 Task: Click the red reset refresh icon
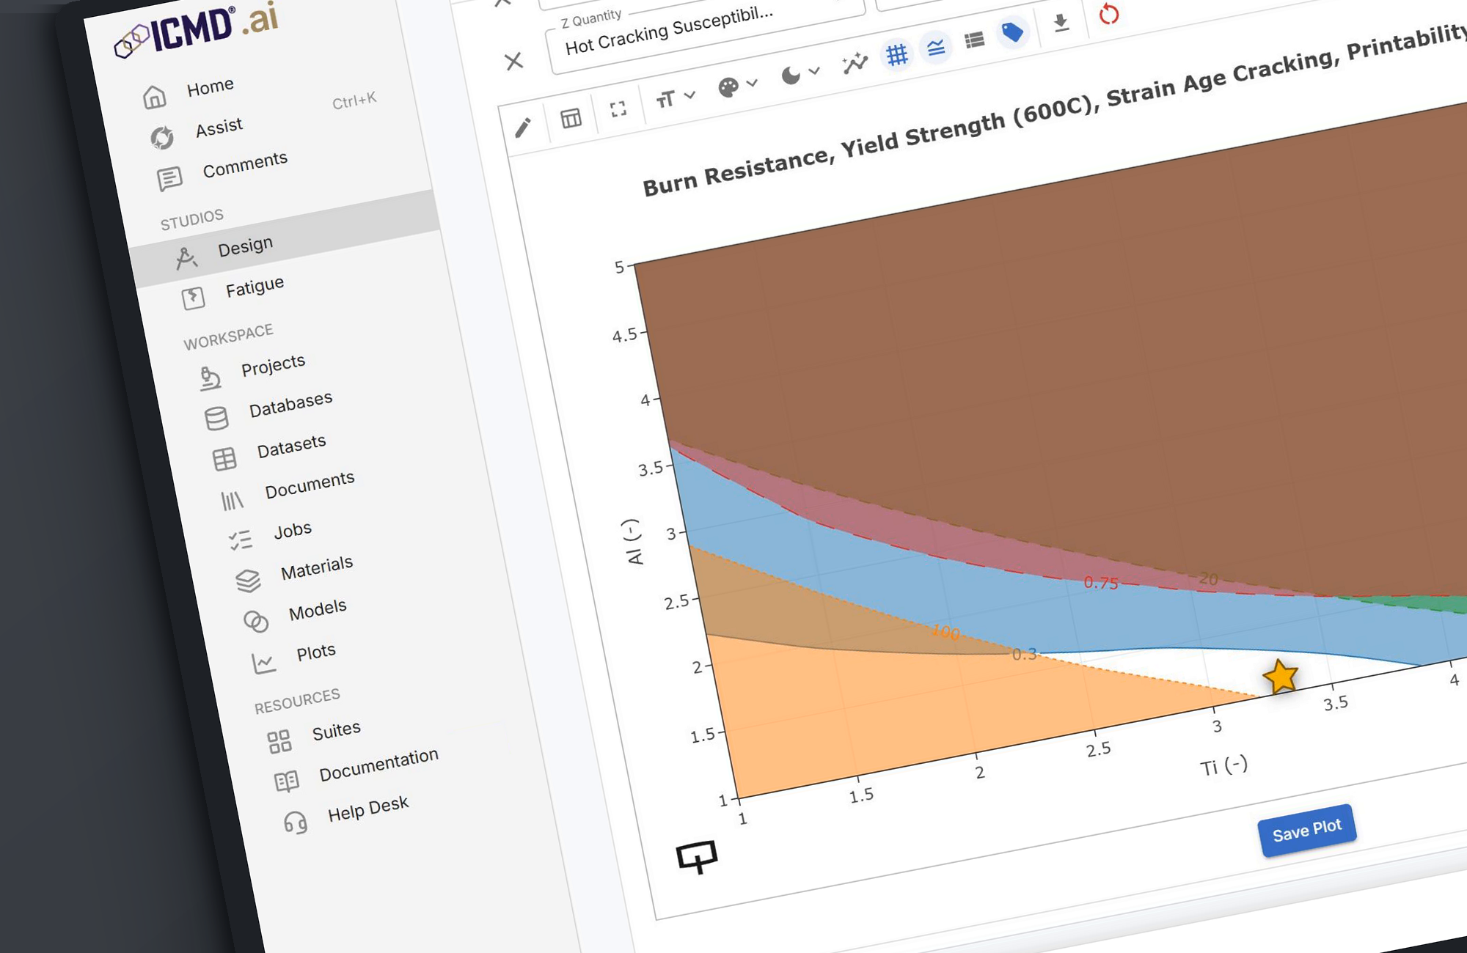click(1109, 14)
